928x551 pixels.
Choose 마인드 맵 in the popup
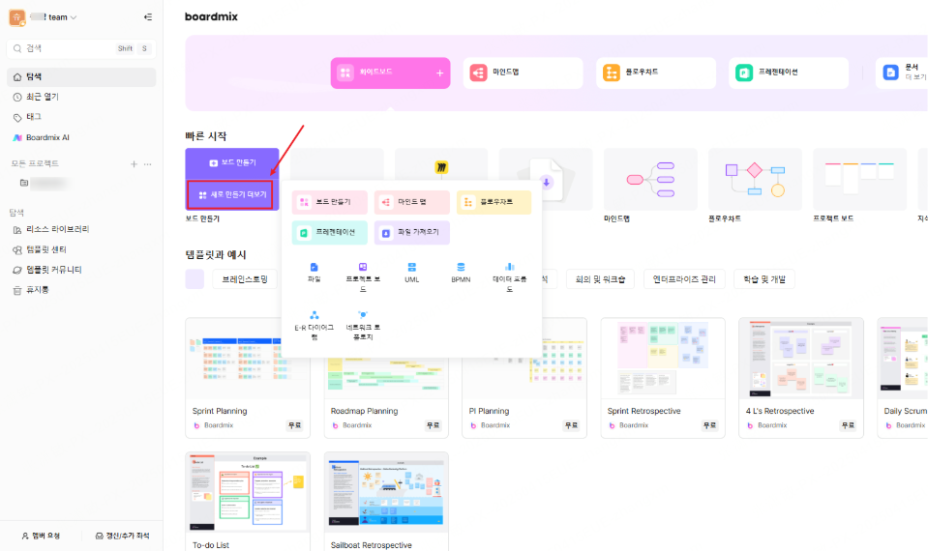412,202
